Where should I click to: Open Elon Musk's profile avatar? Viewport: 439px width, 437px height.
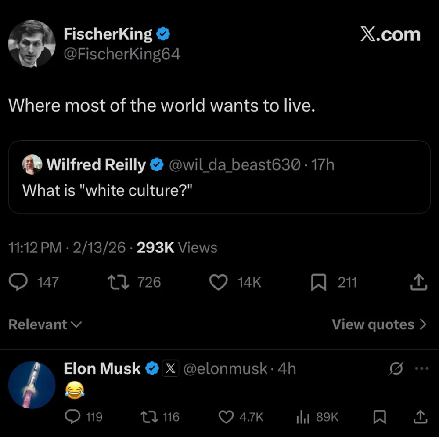(x=32, y=385)
